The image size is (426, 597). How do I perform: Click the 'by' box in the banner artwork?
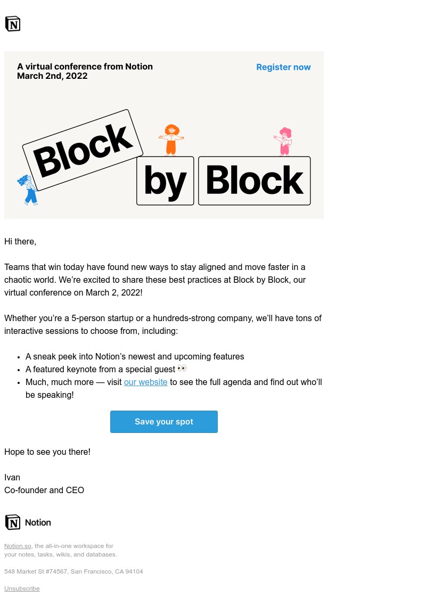pos(165,180)
